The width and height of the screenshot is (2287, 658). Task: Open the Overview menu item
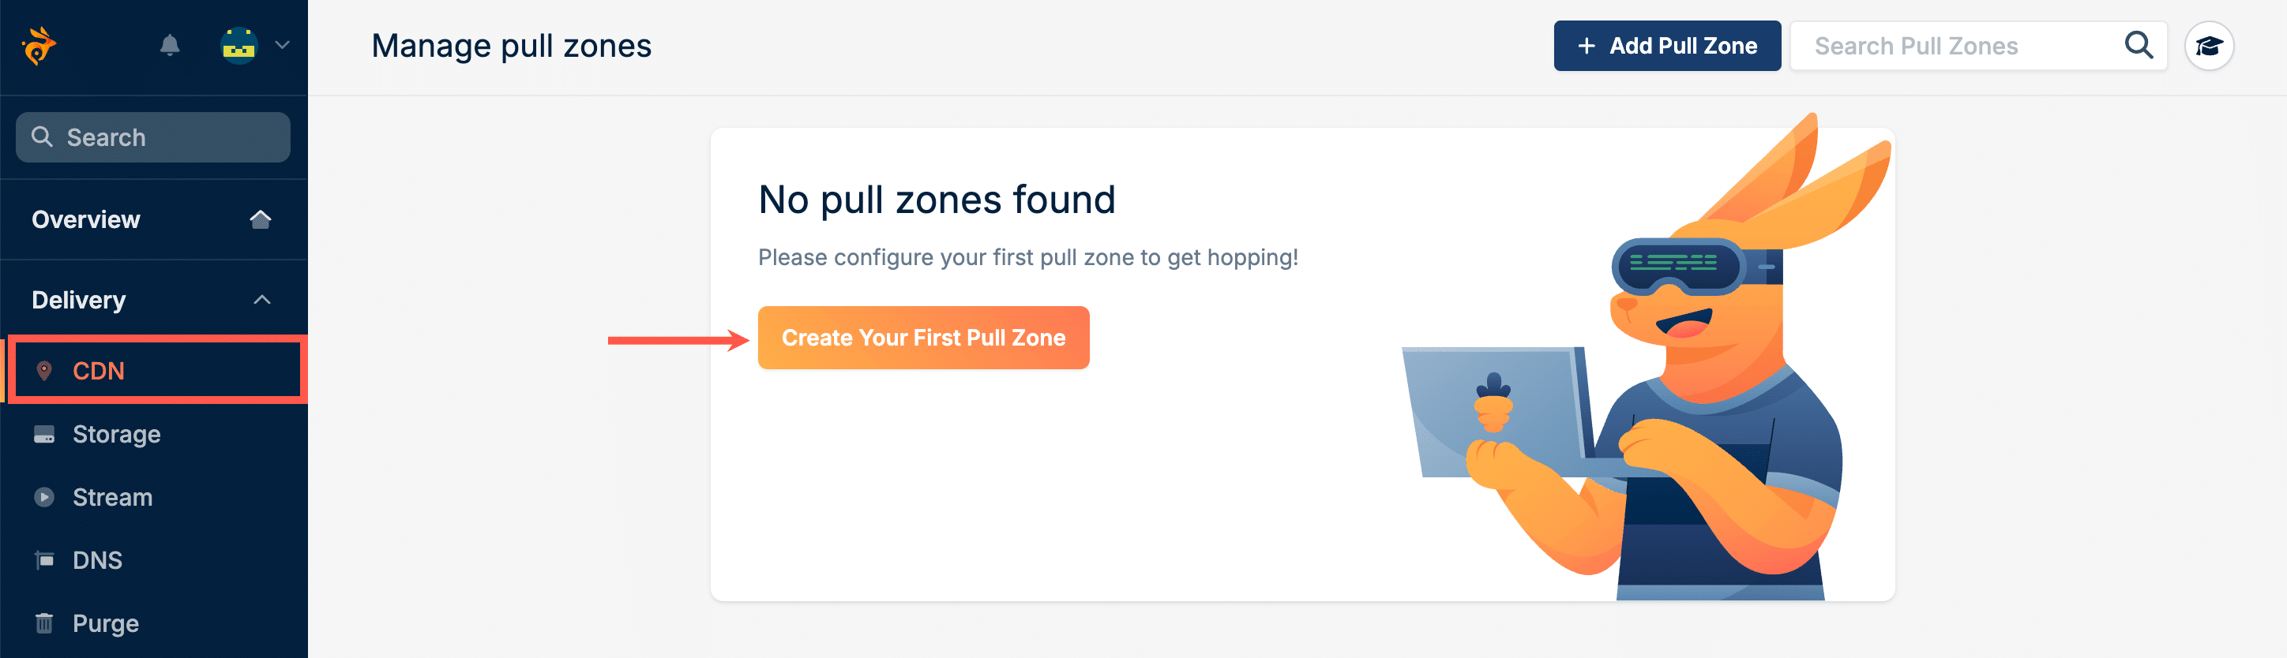[x=86, y=219]
